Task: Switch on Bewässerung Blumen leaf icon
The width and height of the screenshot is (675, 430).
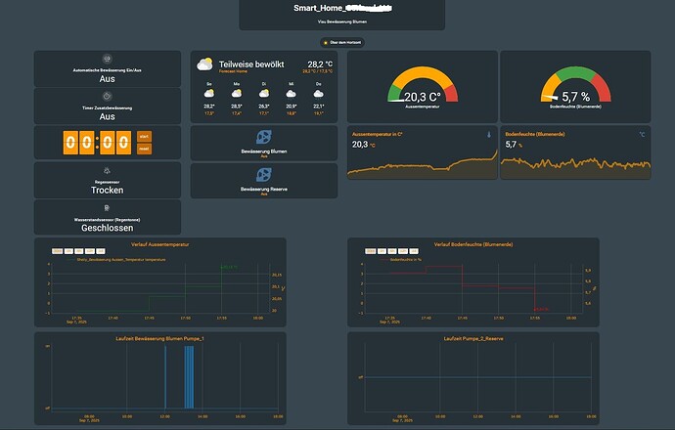Action: tap(262, 138)
